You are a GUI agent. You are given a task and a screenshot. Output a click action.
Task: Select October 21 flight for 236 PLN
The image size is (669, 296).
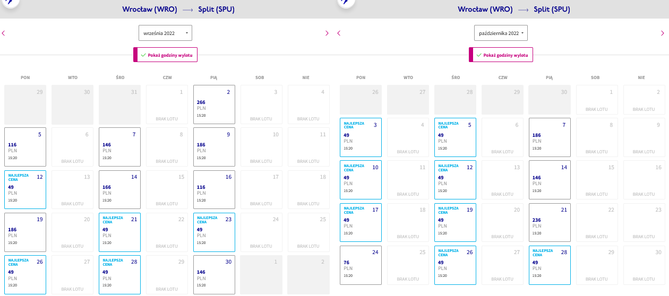(x=550, y=222)
